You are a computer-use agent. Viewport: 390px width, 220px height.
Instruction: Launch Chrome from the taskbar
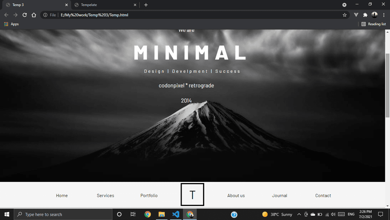tap(147, 214)
